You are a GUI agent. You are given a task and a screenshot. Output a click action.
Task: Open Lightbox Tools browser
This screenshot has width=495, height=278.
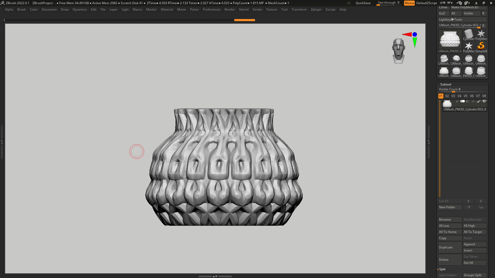462,20
